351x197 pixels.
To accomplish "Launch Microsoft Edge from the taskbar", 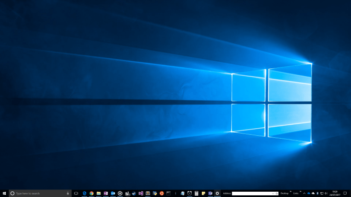I will [x=85, y=193].
